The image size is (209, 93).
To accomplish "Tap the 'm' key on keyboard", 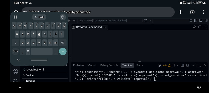I will (56, 43).
